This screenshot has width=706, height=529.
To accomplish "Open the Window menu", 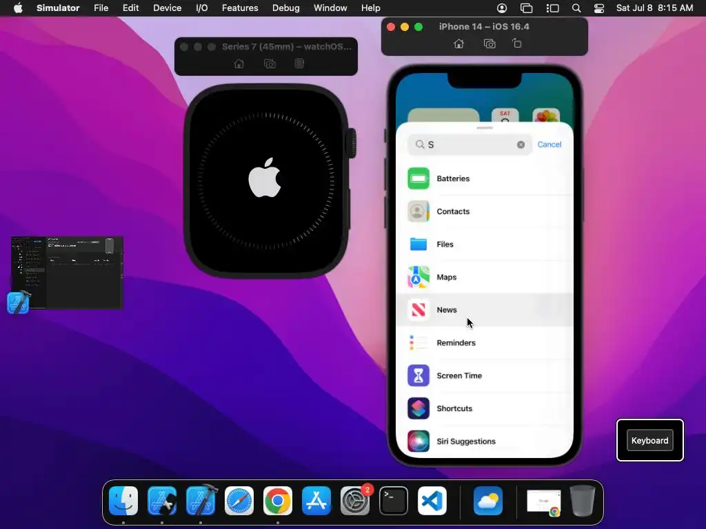I will click(x=330, y=8).
